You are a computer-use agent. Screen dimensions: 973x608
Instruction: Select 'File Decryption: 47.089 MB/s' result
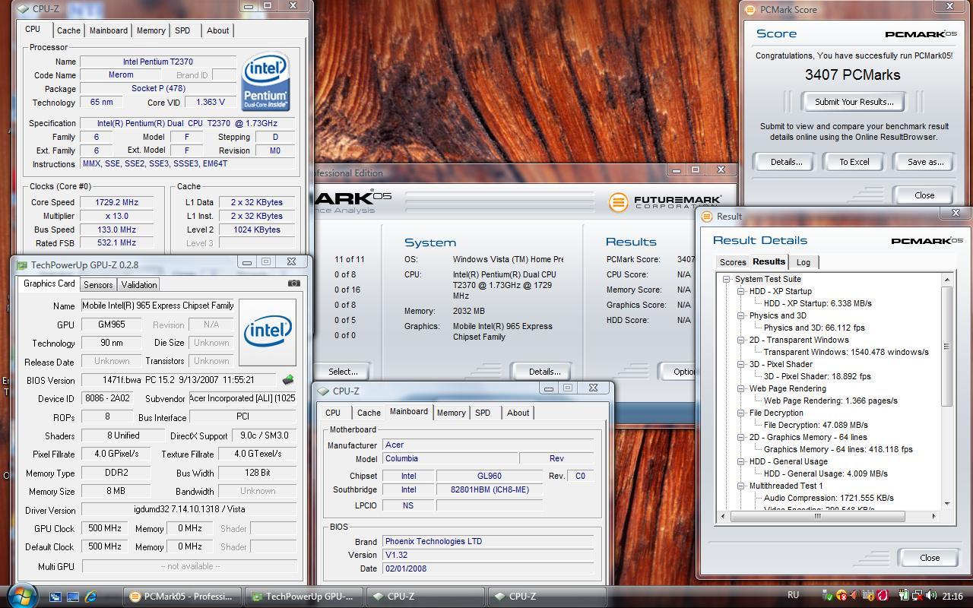[x=816, y=425]
